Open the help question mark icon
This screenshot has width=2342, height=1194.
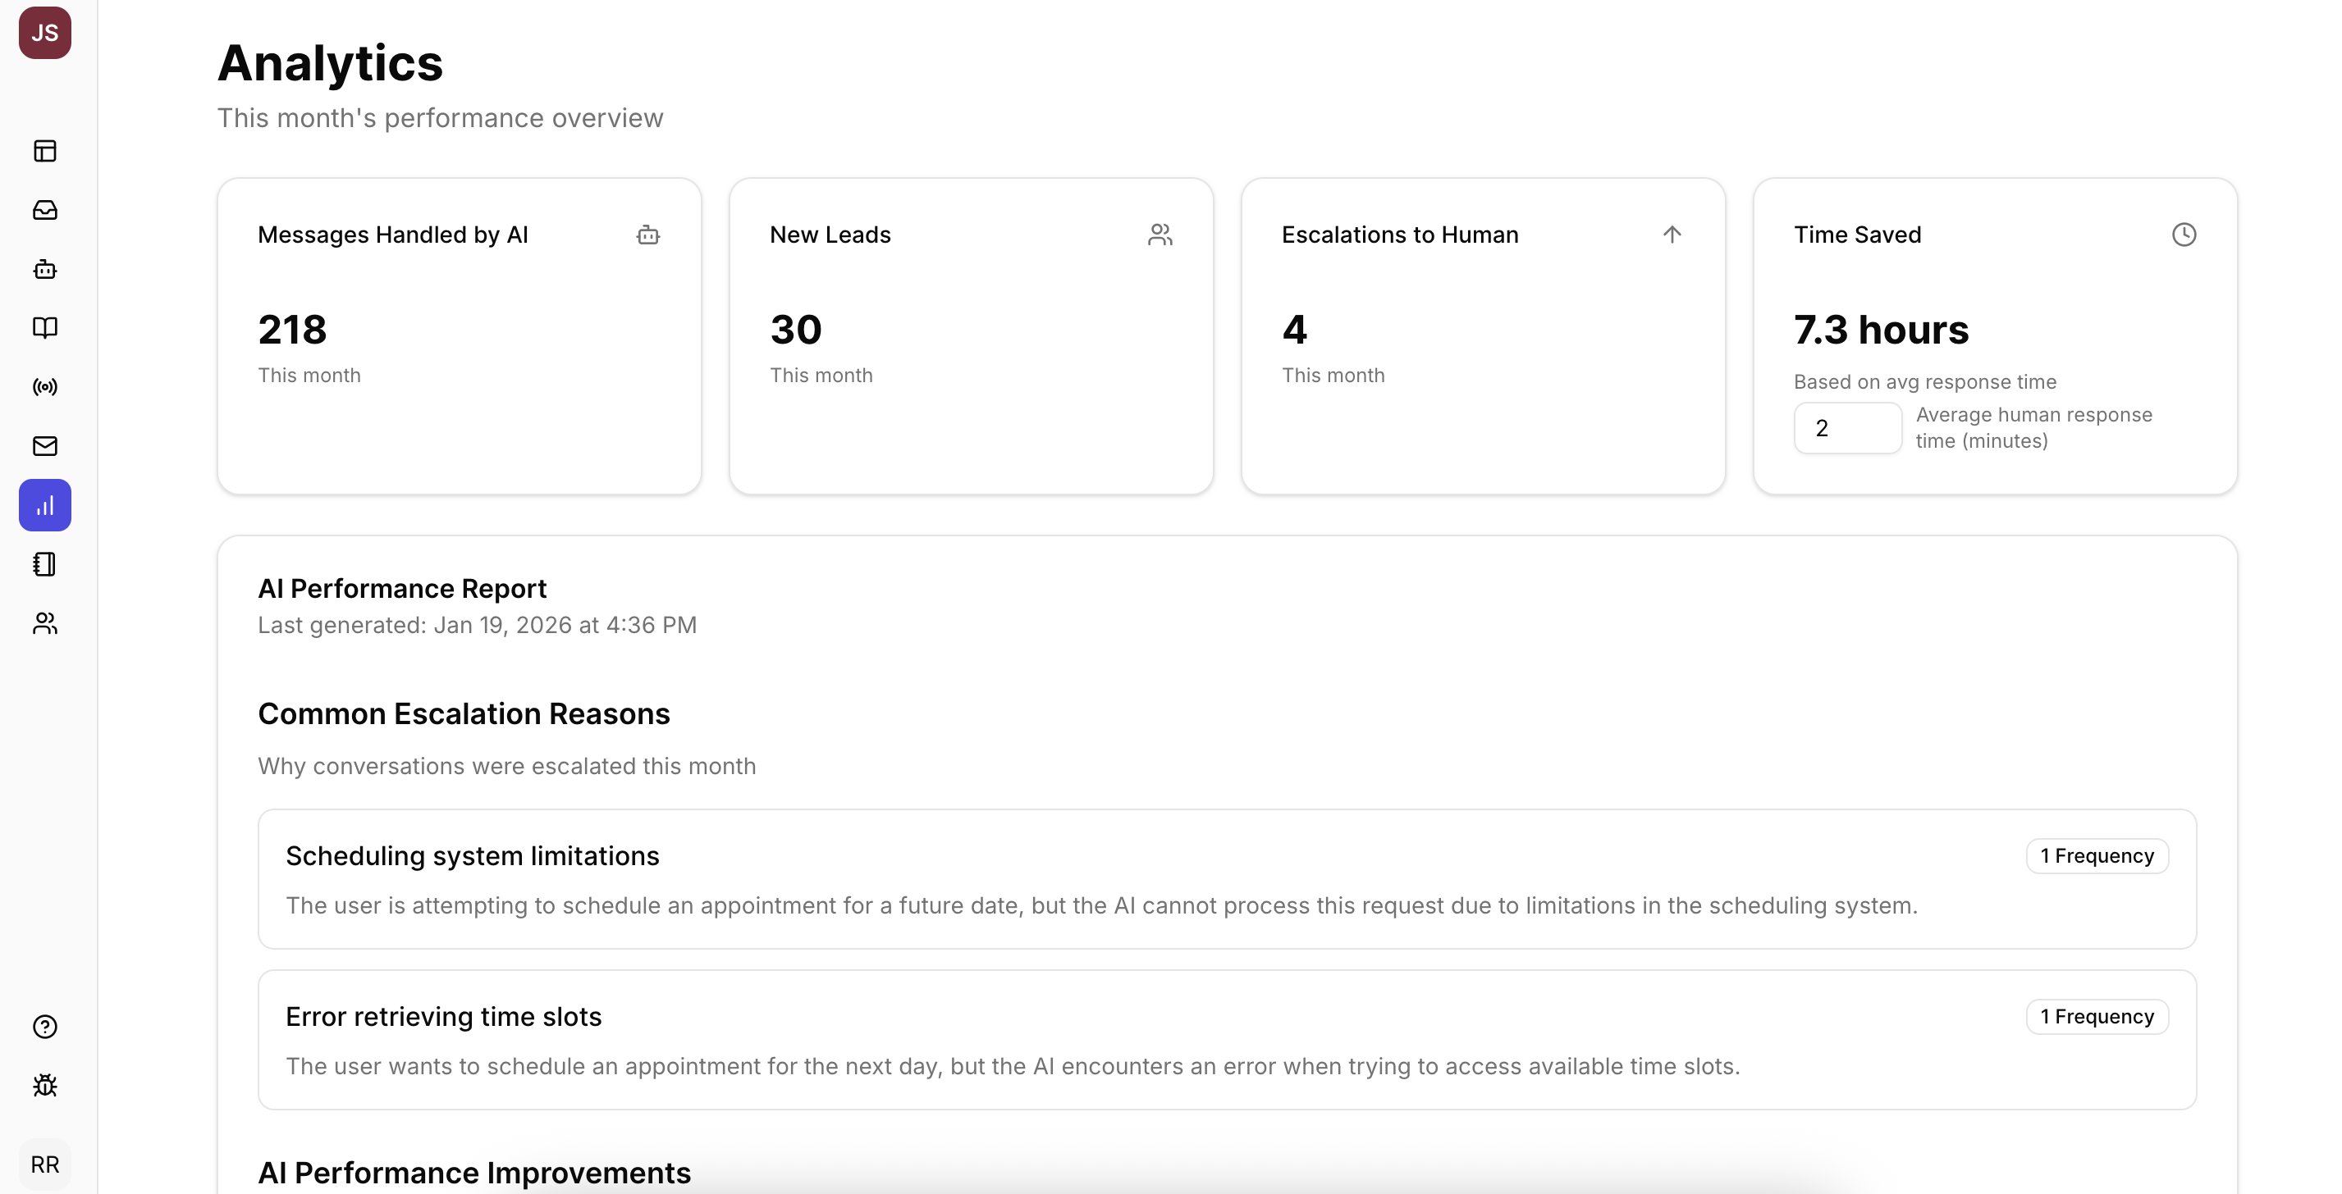tap(44, 1027)
